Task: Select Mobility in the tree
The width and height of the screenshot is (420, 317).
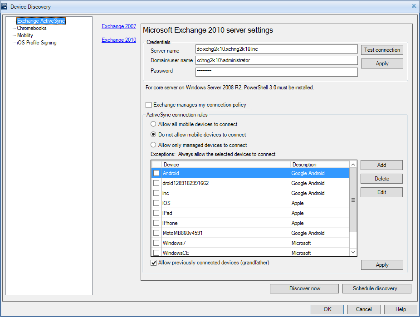Action: coord(25,35)
